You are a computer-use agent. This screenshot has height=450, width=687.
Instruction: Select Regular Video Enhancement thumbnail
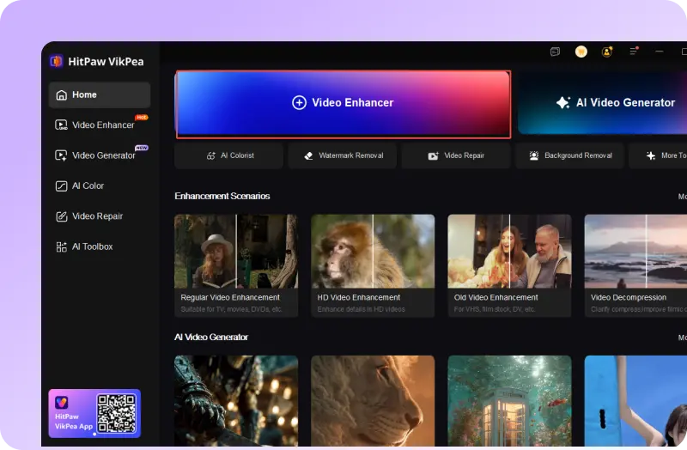click(236, 251)
